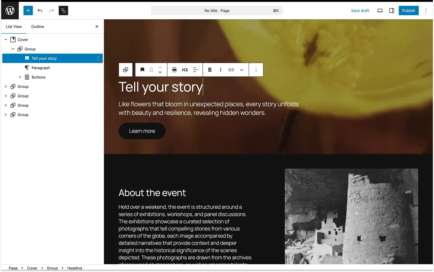Expand the Buttons block in List View
This screenshot has width=434, height=272.
pos(20,77)
